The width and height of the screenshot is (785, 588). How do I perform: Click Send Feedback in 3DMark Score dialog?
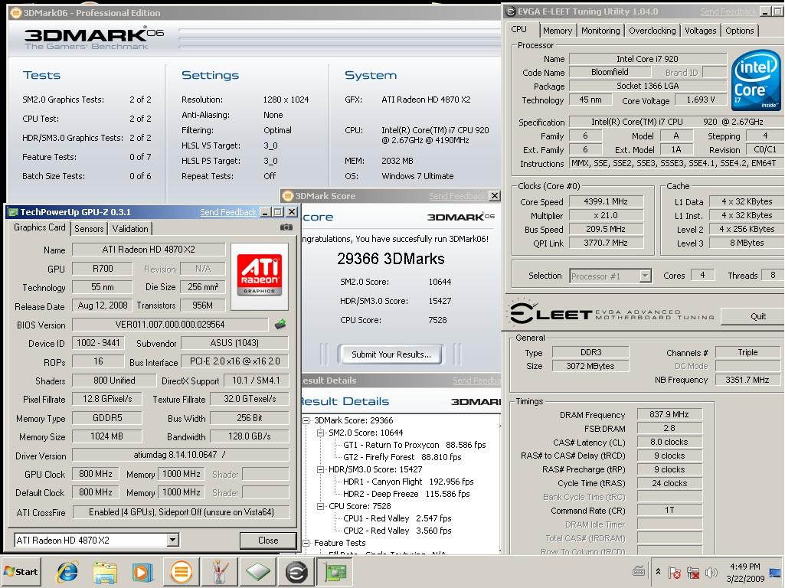[456, 196]
